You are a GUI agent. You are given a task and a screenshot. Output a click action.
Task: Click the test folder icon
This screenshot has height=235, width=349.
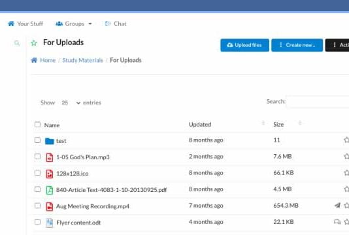click(x=50, y=141)
